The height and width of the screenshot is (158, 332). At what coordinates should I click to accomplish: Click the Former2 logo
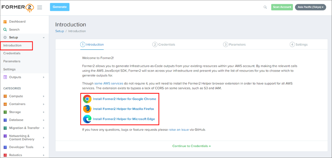tap(17, 7)
